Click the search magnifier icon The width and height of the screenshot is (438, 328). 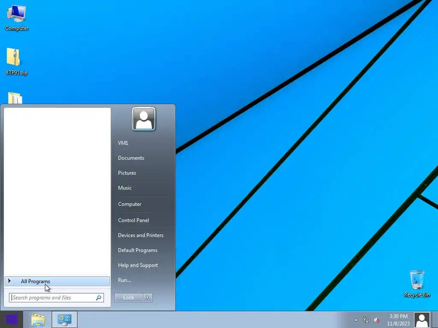[x=98, y=298]
